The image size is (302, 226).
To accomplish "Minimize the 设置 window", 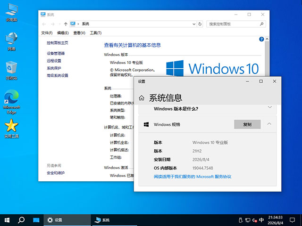I will click(x=247, y=81).
